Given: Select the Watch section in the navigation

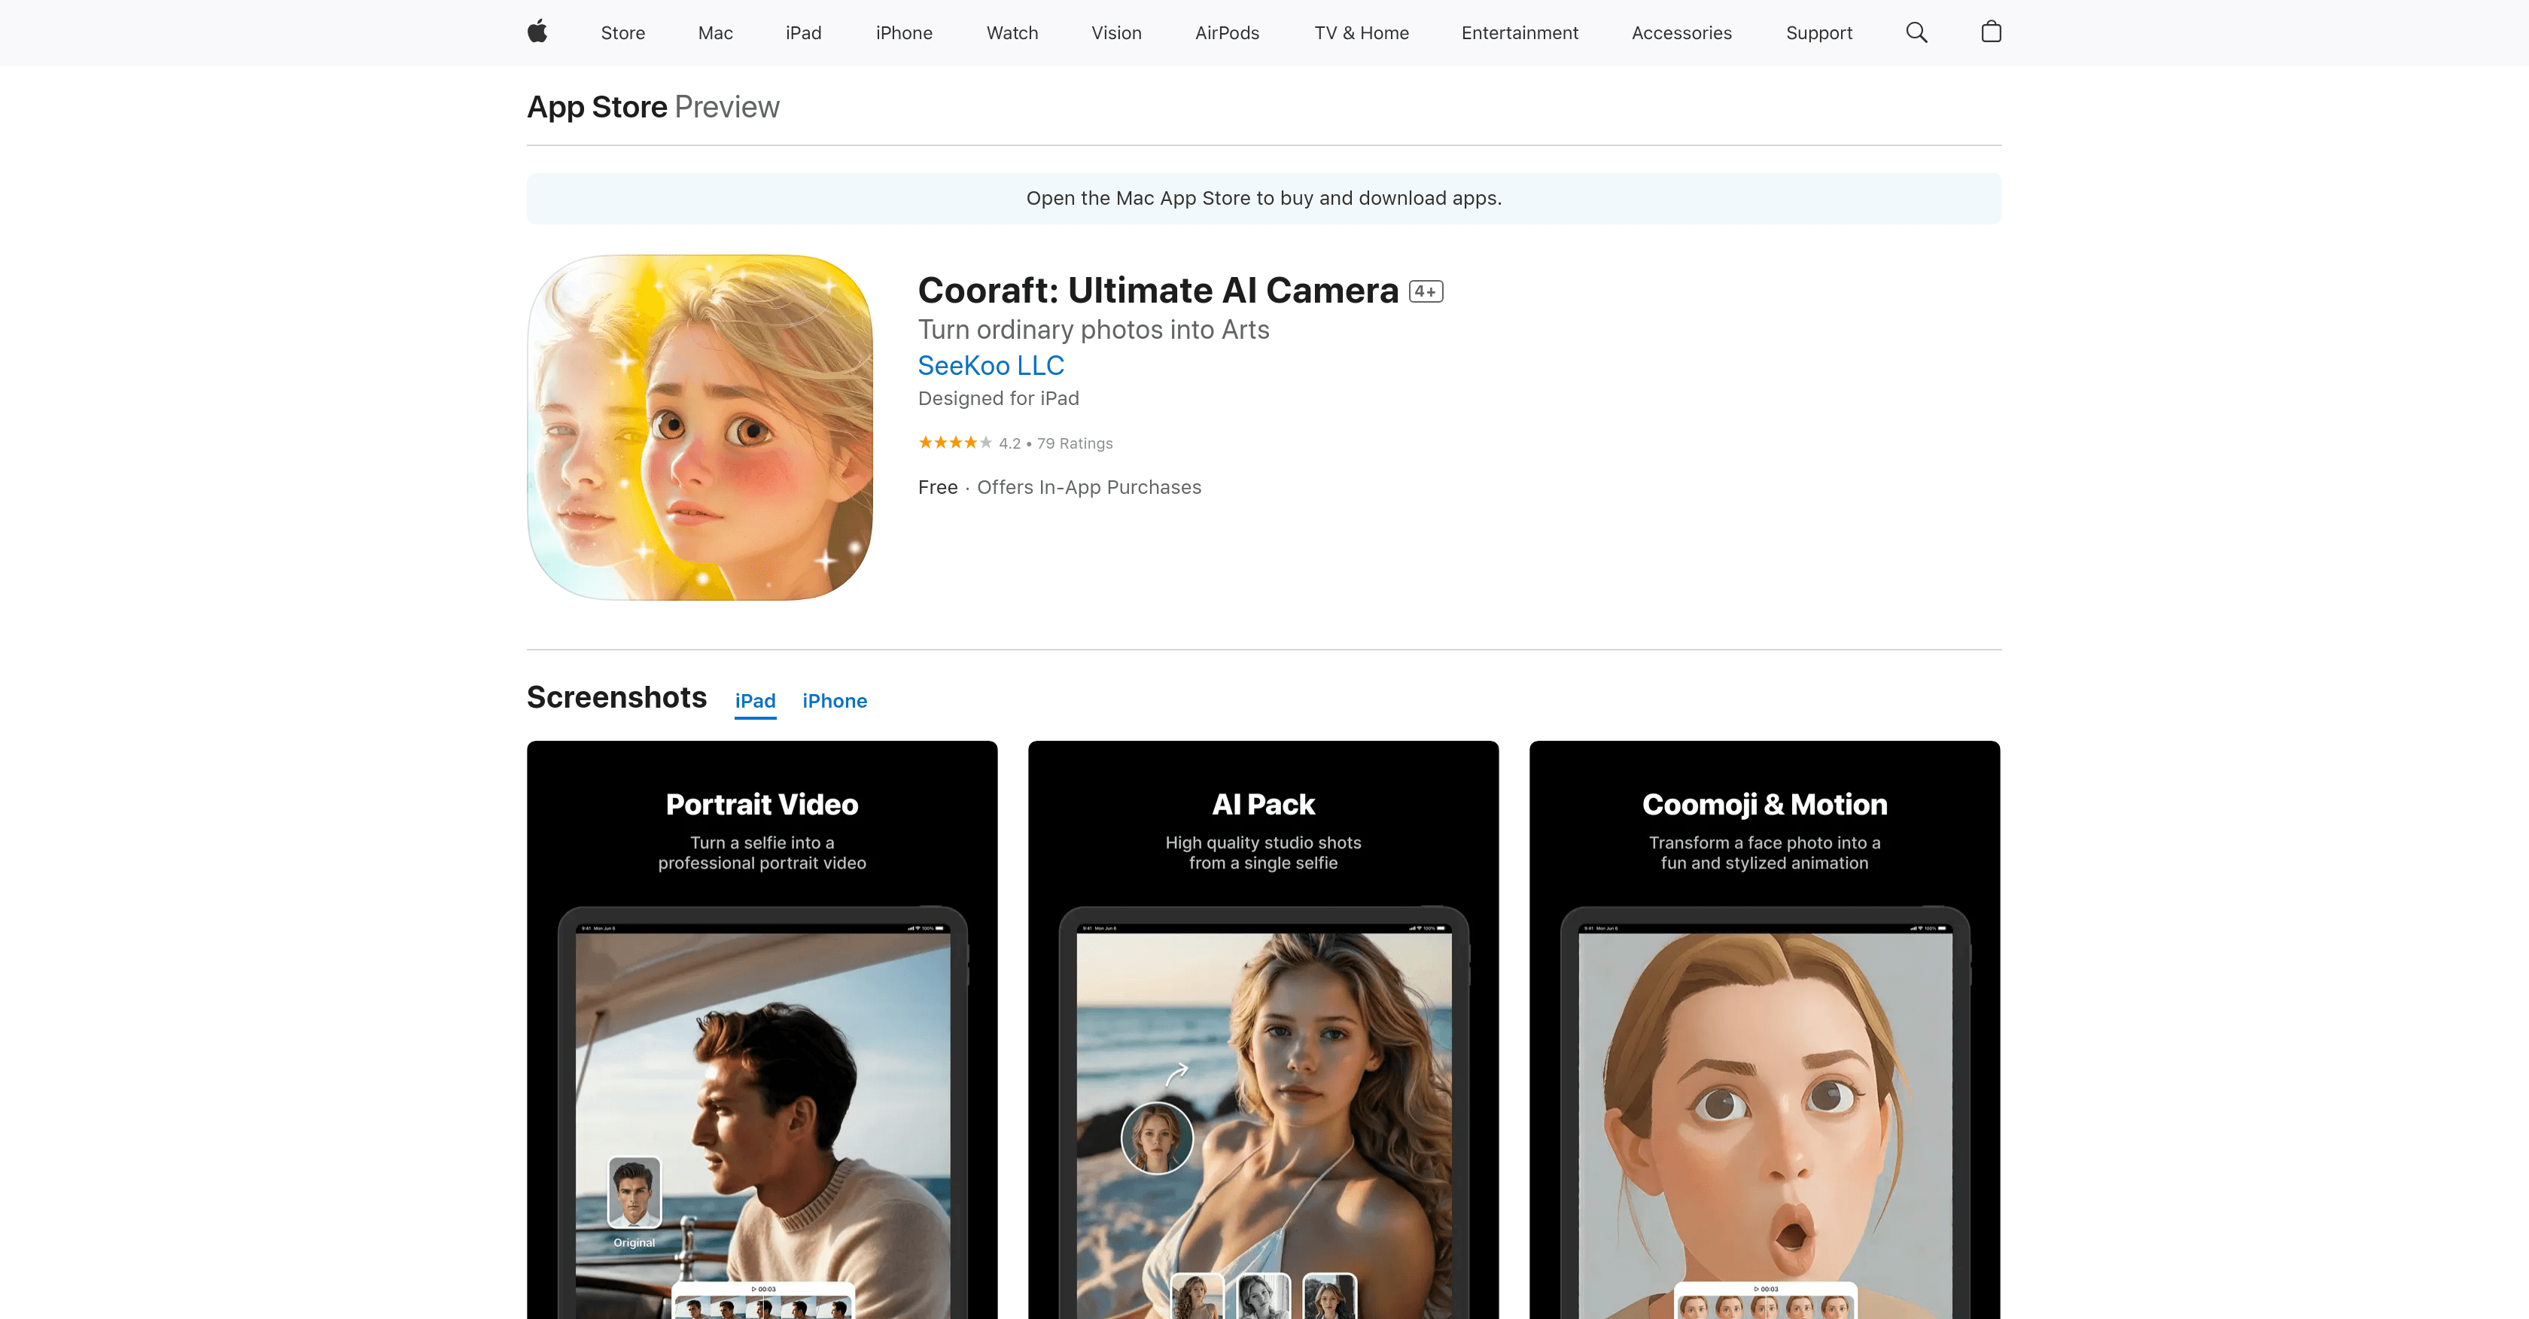Looking at the screenshot, I should [x=1012, y=32].
